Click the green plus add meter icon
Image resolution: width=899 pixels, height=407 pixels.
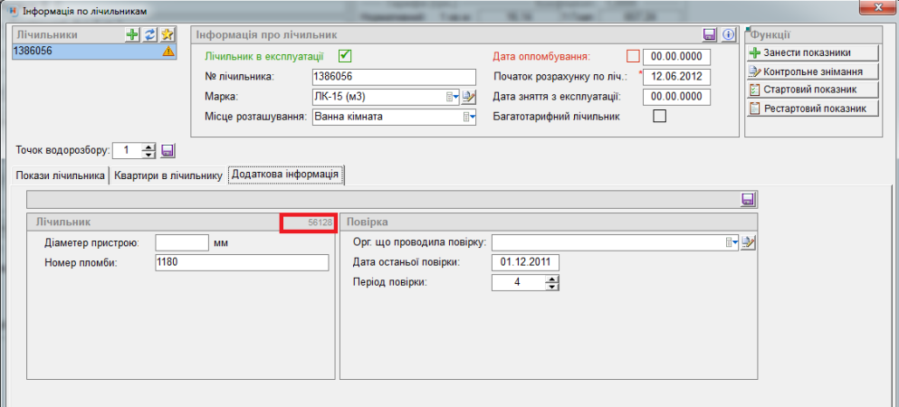(132, 34)
